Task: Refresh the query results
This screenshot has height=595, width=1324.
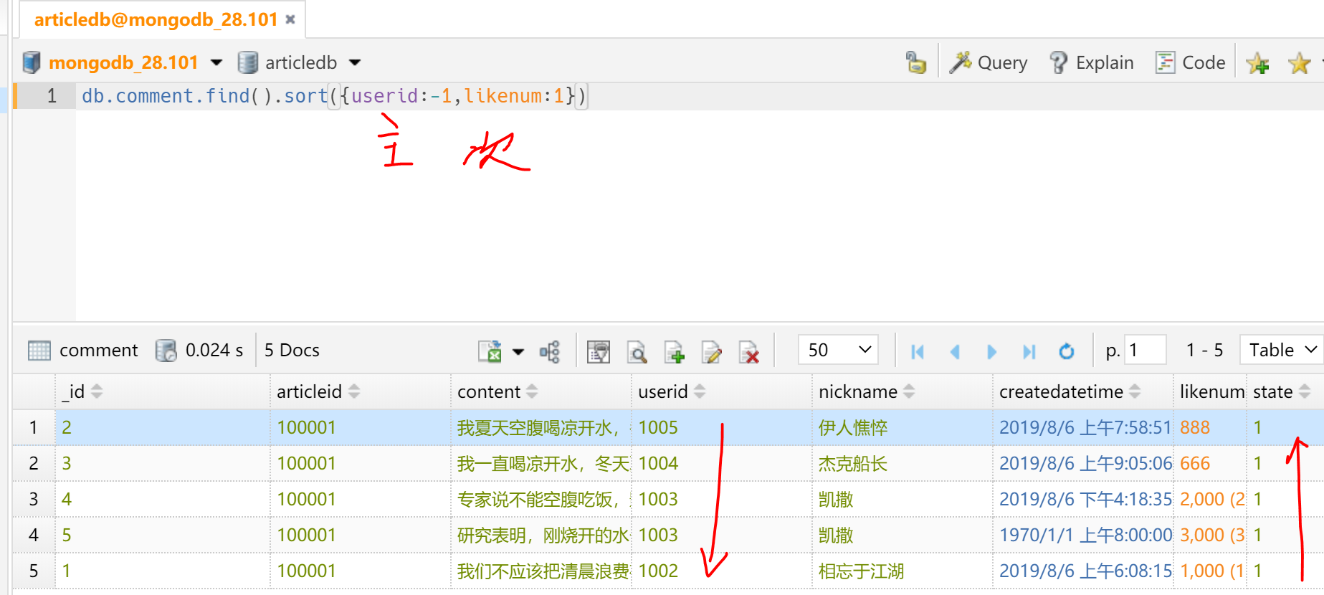Action: [1066, 351]
